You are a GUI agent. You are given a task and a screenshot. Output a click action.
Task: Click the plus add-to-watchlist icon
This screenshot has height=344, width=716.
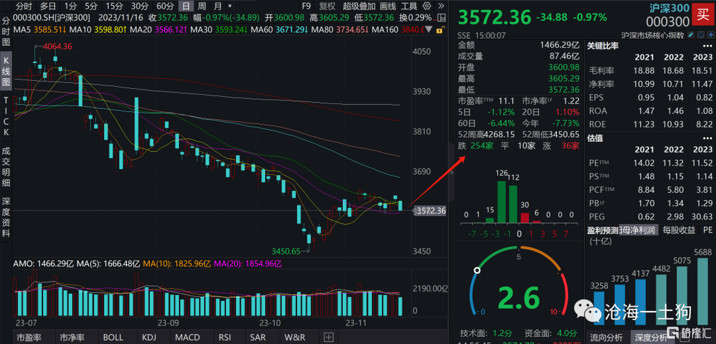coord(711,34)
